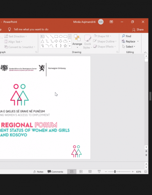
Task: Select the Text Box shape in gallery
Action: pyautogui.click(x=42, y=37)
